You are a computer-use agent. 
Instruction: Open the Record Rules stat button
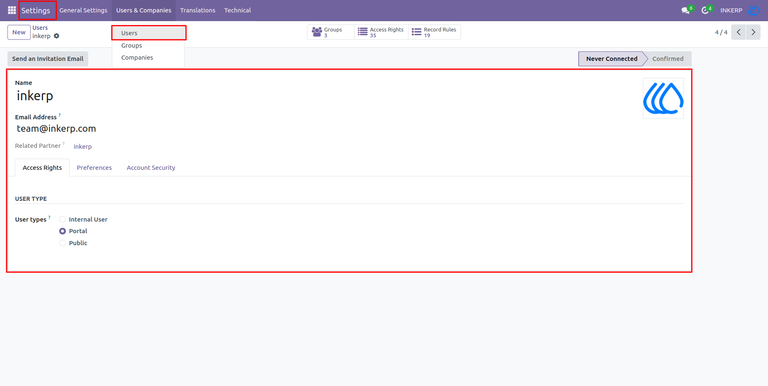tap(435, 32)
